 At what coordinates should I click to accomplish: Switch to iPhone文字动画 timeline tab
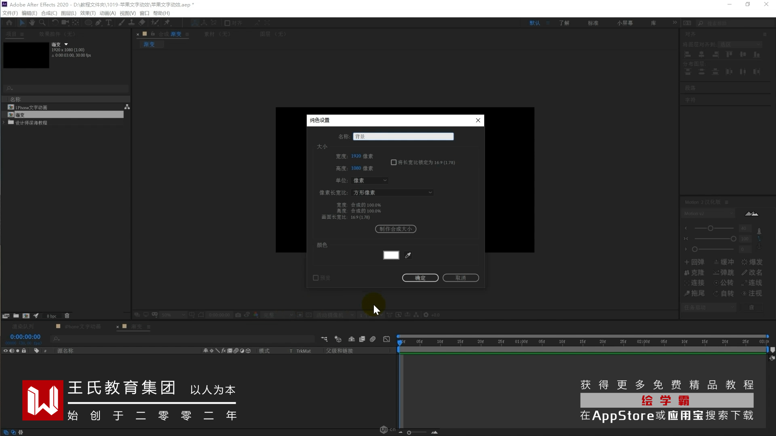(x=82, y=327)
